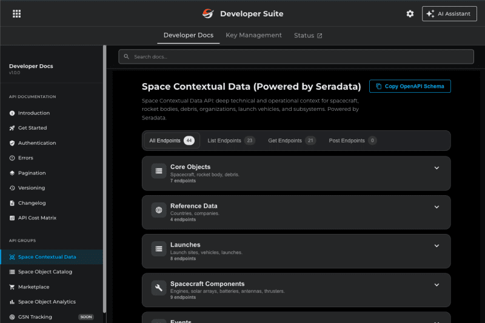Image resolution: width=485 pixels, height=323 pixels.
Task: Expand the Core Objects section chevron
Action: (436, 168)
